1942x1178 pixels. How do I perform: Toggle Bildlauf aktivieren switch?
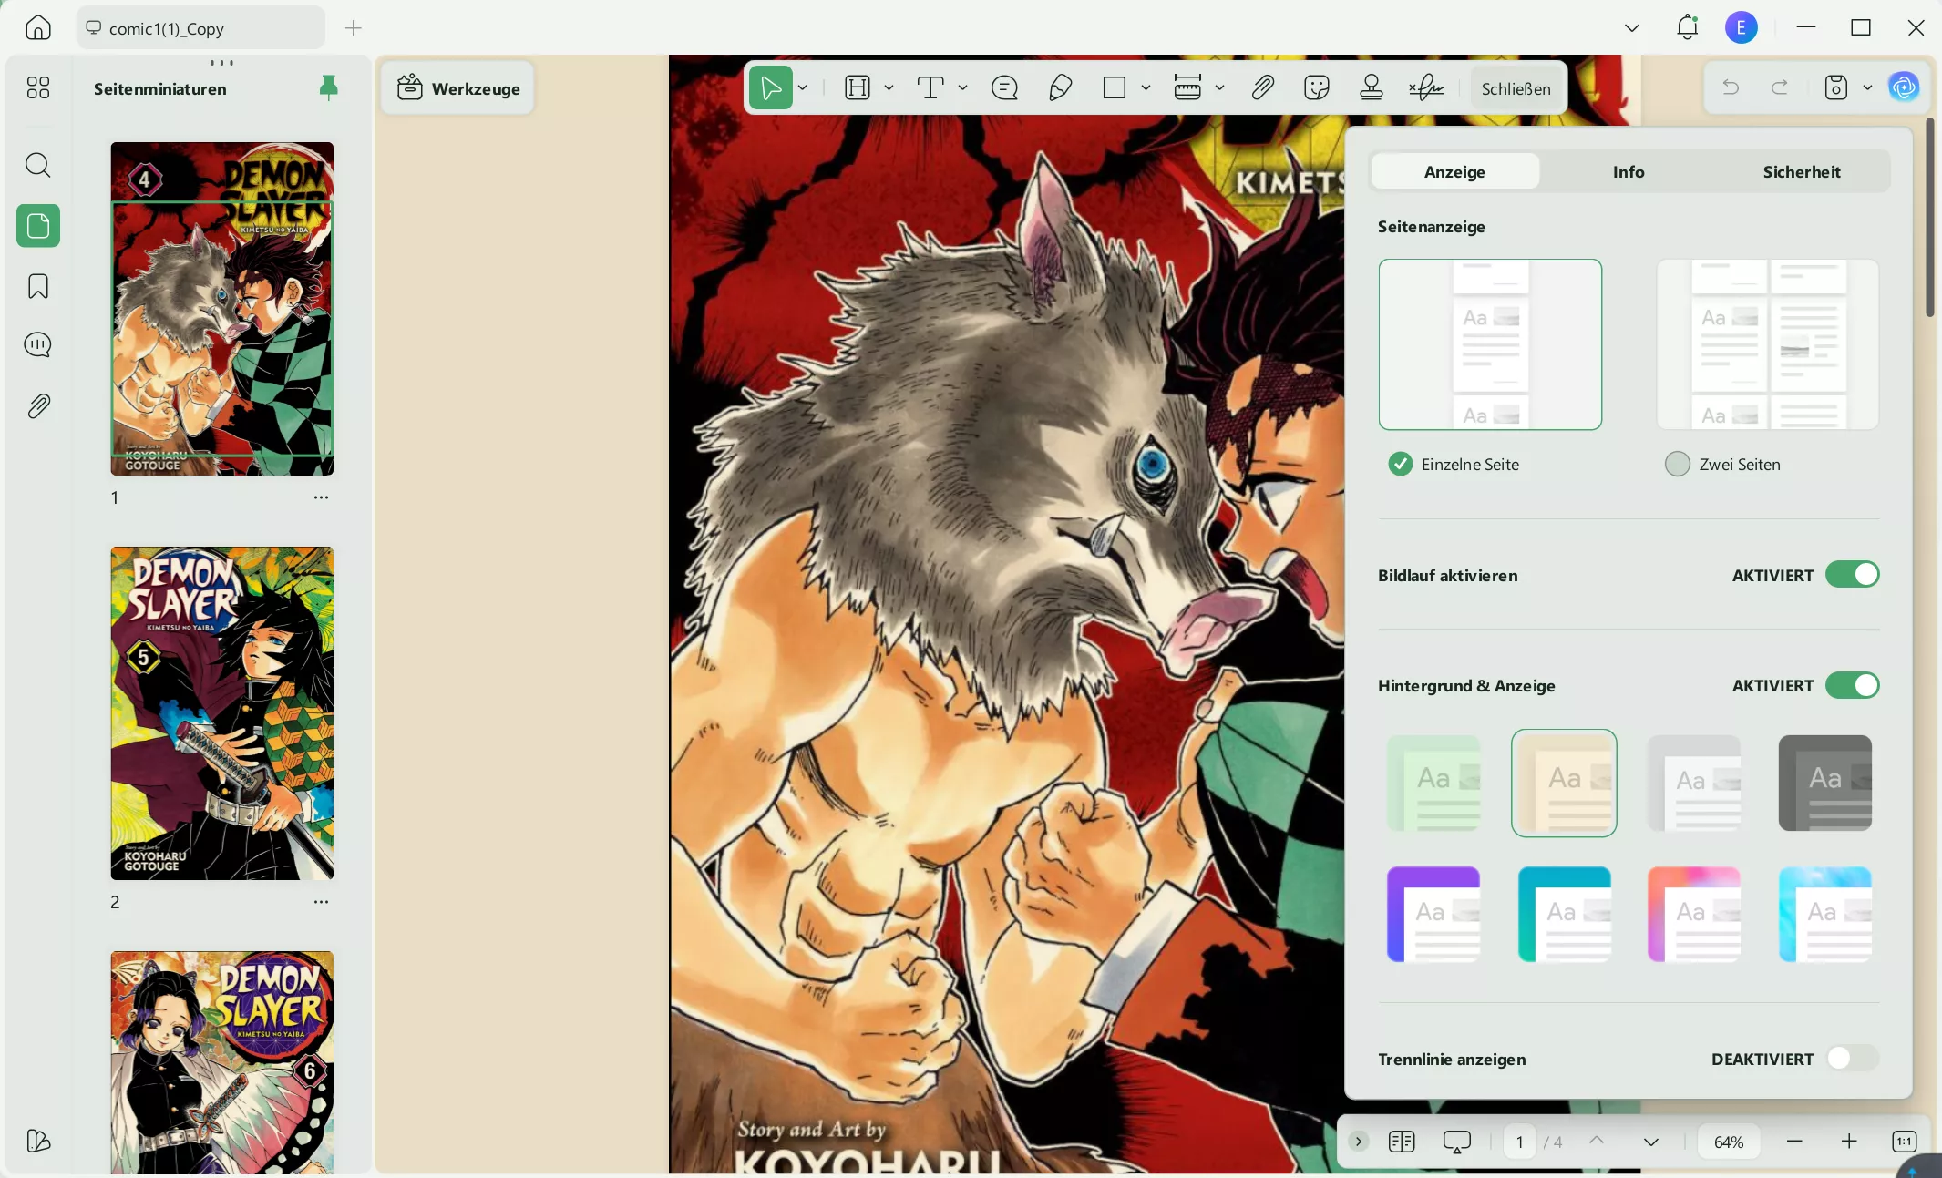point(1853,575)
